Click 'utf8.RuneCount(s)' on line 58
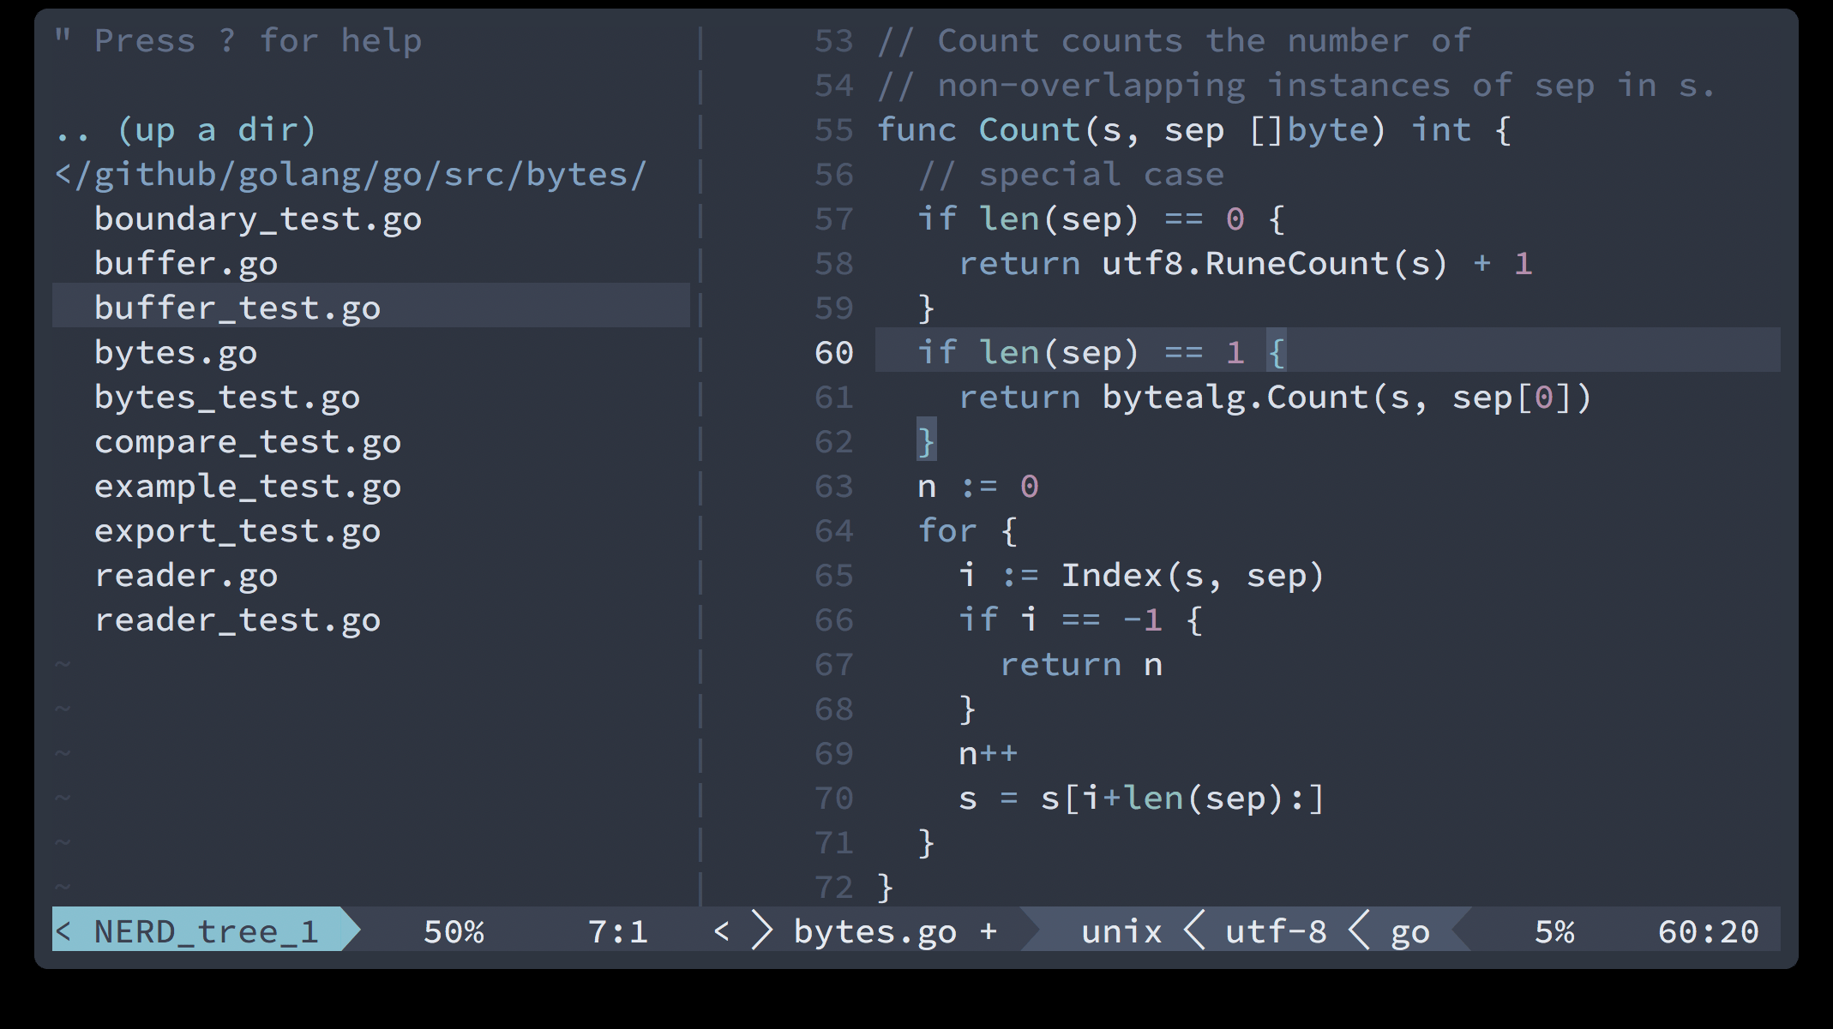The image size is (1833, 1029). [x=1275, y=264]
